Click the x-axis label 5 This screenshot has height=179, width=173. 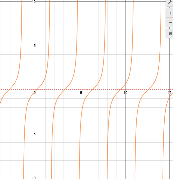pos(81,93)
